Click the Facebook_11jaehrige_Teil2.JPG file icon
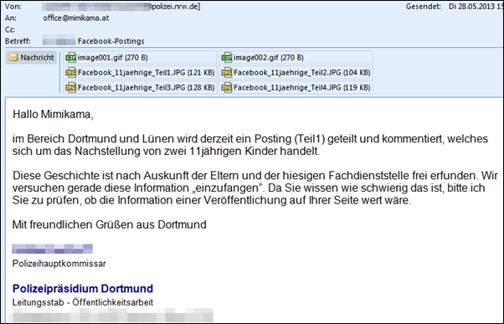The width and height of the screenshot is (504, 324). point(227,72)
